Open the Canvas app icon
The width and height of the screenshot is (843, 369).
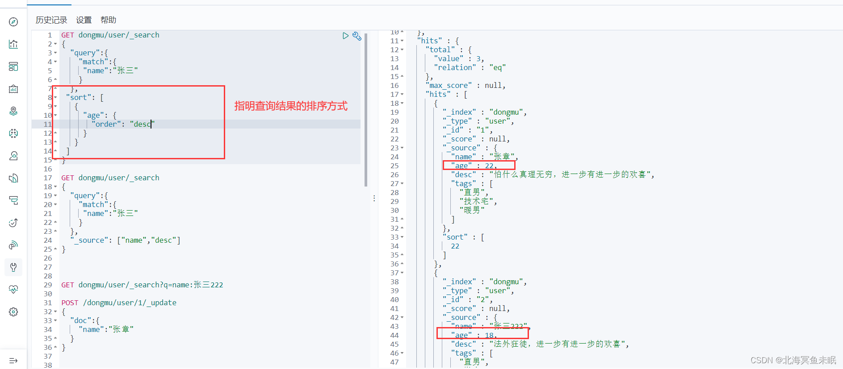tap(13, 89)
